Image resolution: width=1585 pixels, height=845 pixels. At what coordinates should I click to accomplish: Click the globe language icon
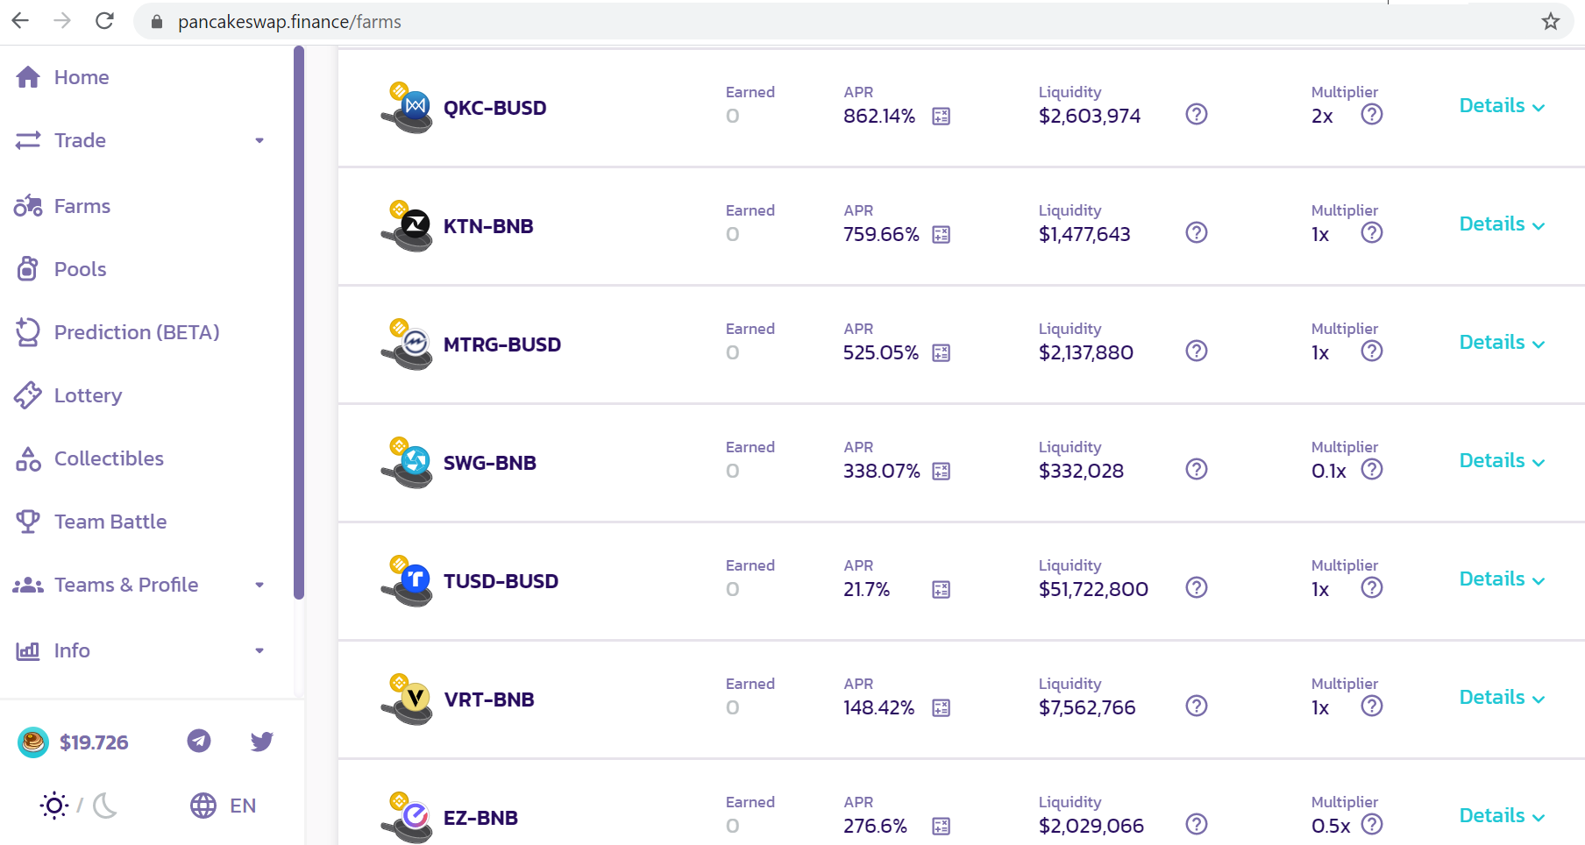click(x=203, y=806)
